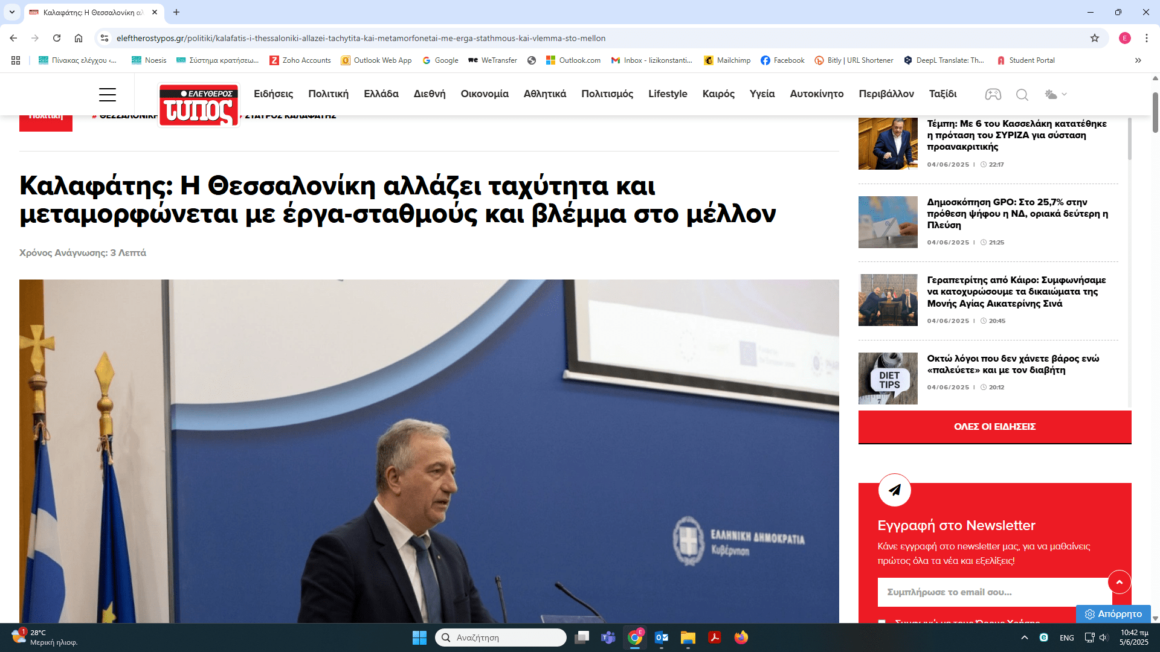The width and height of the screenshot is (1160, 652).
Task: Click the Eleftheros Typos logo
Action: tap(198, 105)
